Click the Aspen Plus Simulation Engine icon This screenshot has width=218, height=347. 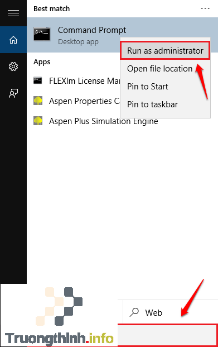coord(38,121)
